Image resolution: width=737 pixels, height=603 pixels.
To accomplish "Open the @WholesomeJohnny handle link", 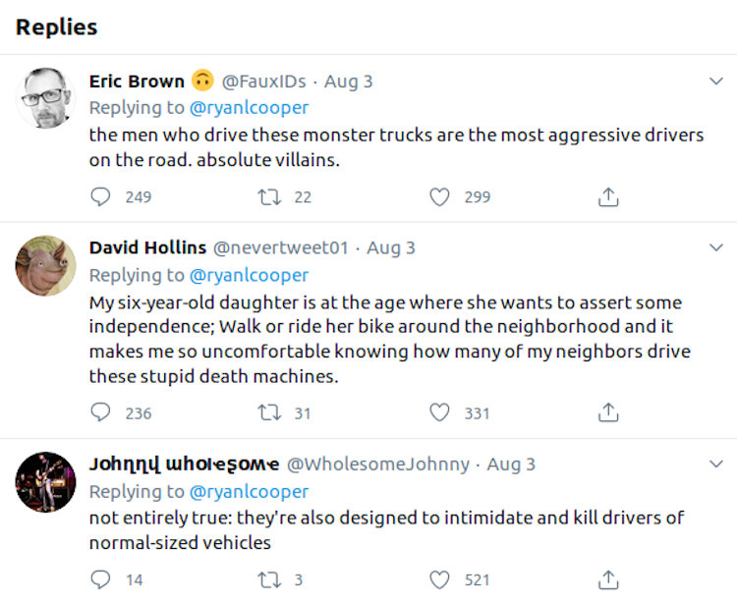I will click(377, 464).
